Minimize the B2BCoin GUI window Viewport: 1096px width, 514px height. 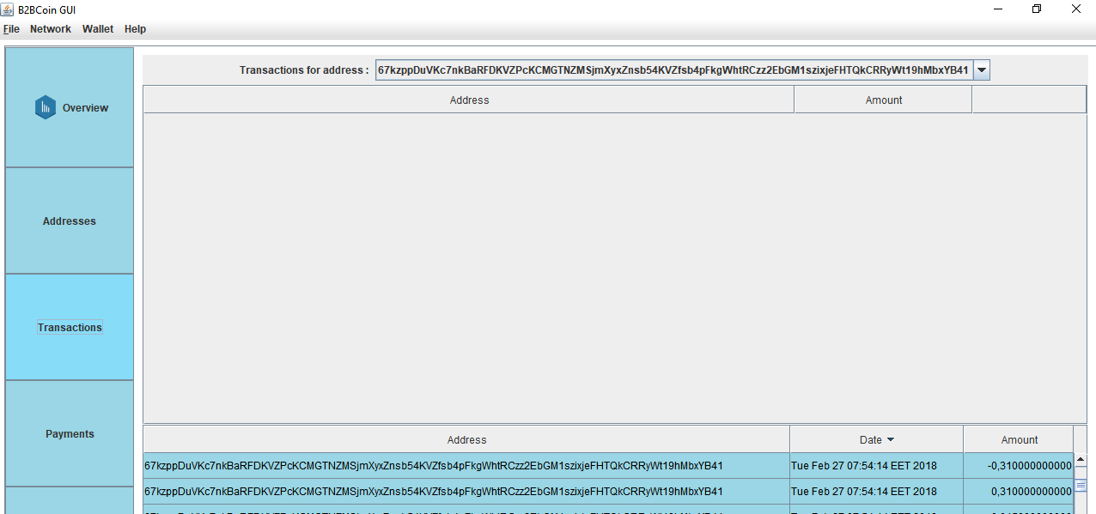tap(998, 9)
